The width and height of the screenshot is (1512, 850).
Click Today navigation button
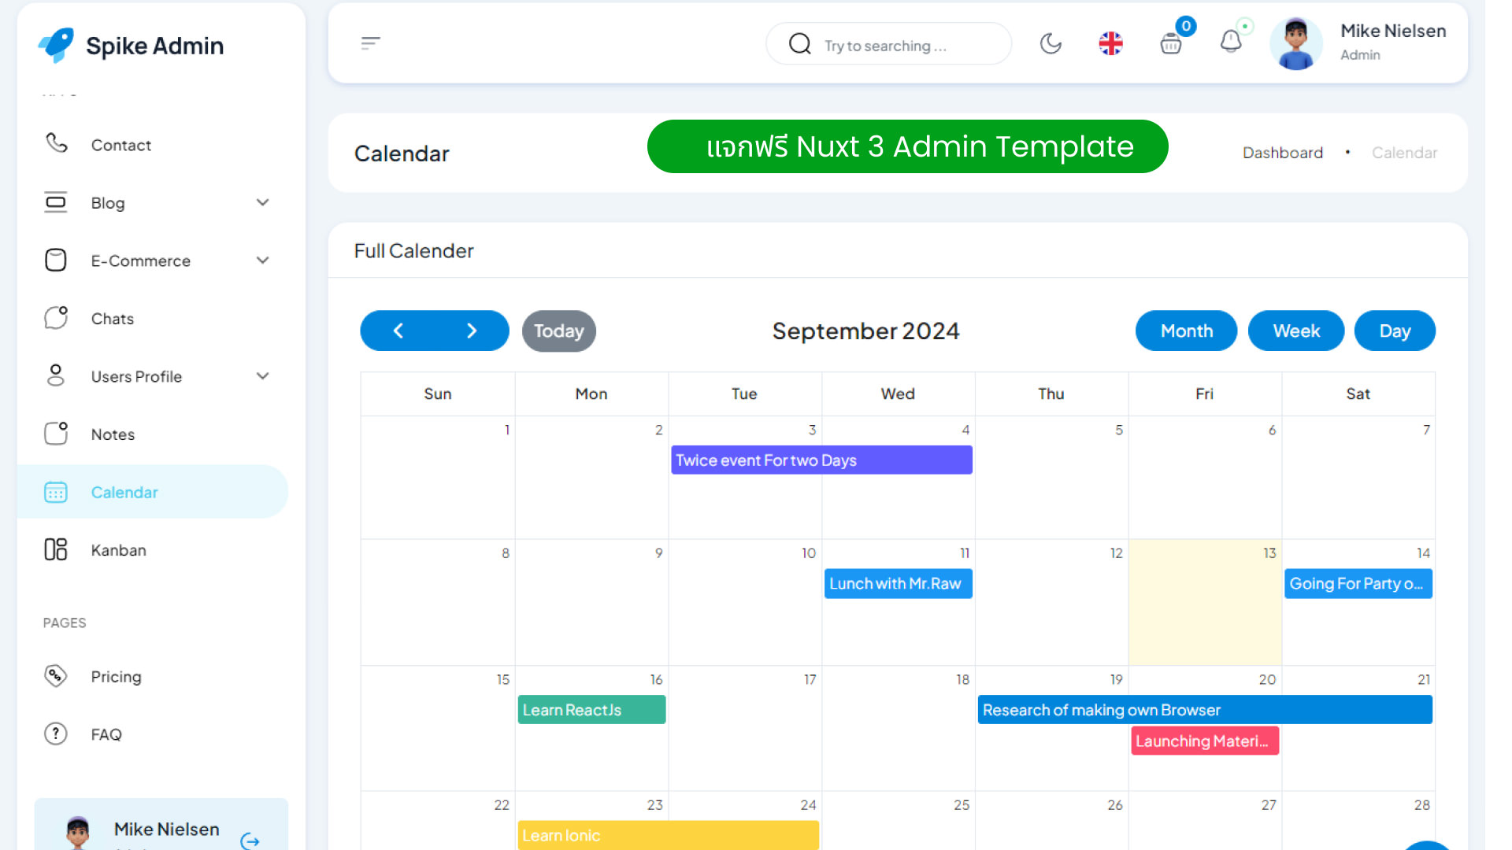[558, 330]
